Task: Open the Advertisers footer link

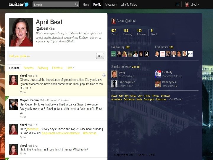Action: tap(117, 99)
